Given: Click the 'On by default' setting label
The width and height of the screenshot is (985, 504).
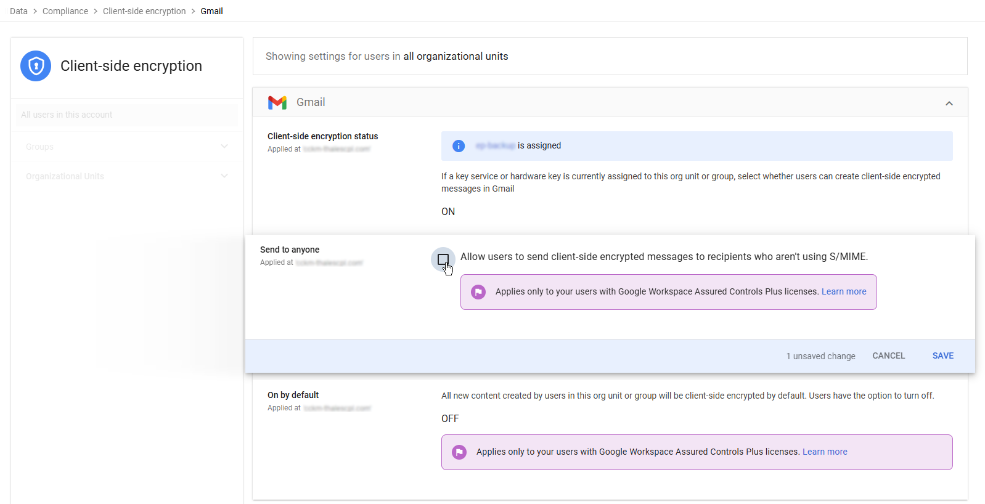Looking at the screenshot, I should (293, 395).
